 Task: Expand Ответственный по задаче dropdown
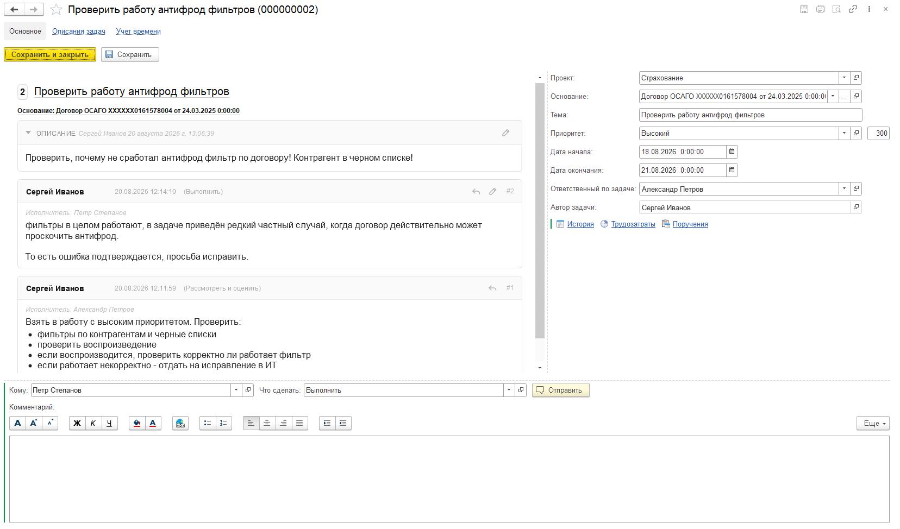click(x=844, y=188)
